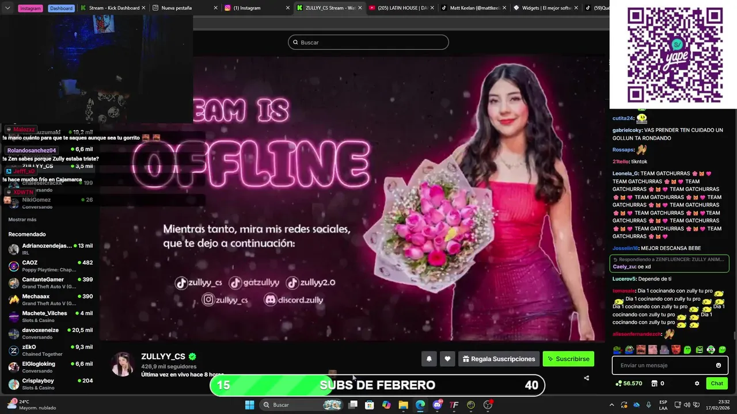
Task: Open the chat shop icon showing 0
Action: 654,384
